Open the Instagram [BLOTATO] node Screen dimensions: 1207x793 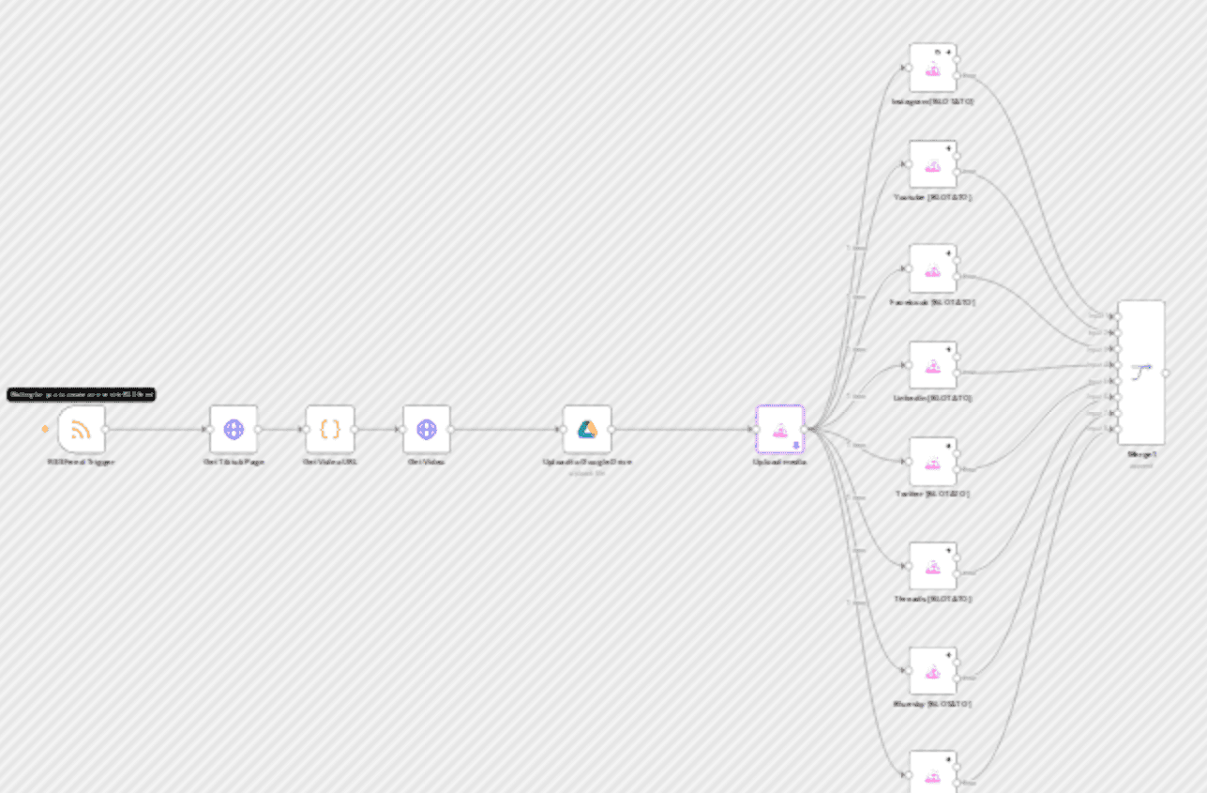(x=933, y=68)
